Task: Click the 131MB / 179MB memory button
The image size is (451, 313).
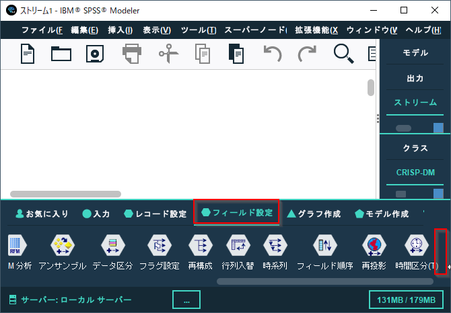Action: point(406,300)
